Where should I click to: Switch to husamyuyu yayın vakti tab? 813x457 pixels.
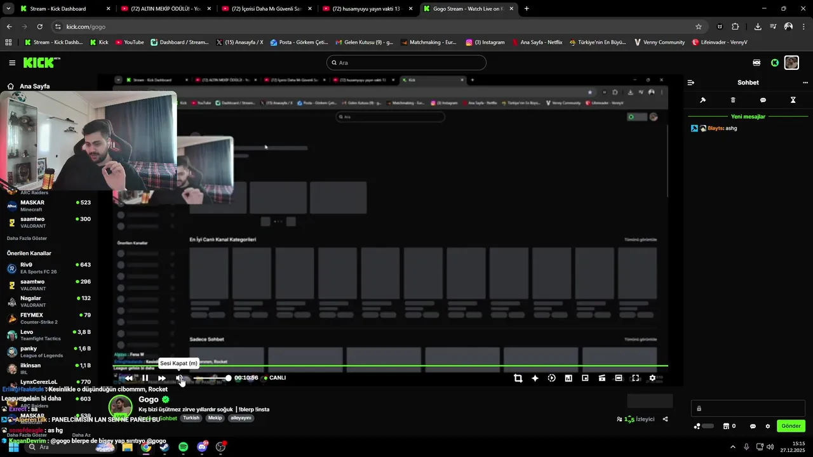(x=367, y=9)
